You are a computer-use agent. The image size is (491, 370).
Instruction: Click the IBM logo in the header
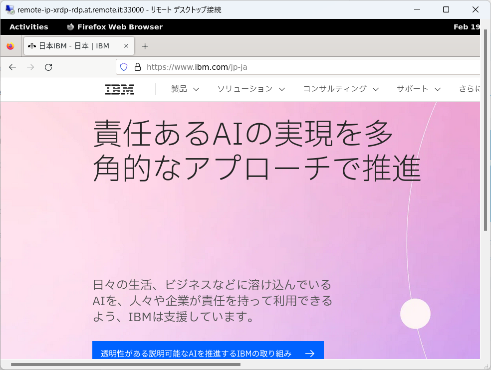120,89
